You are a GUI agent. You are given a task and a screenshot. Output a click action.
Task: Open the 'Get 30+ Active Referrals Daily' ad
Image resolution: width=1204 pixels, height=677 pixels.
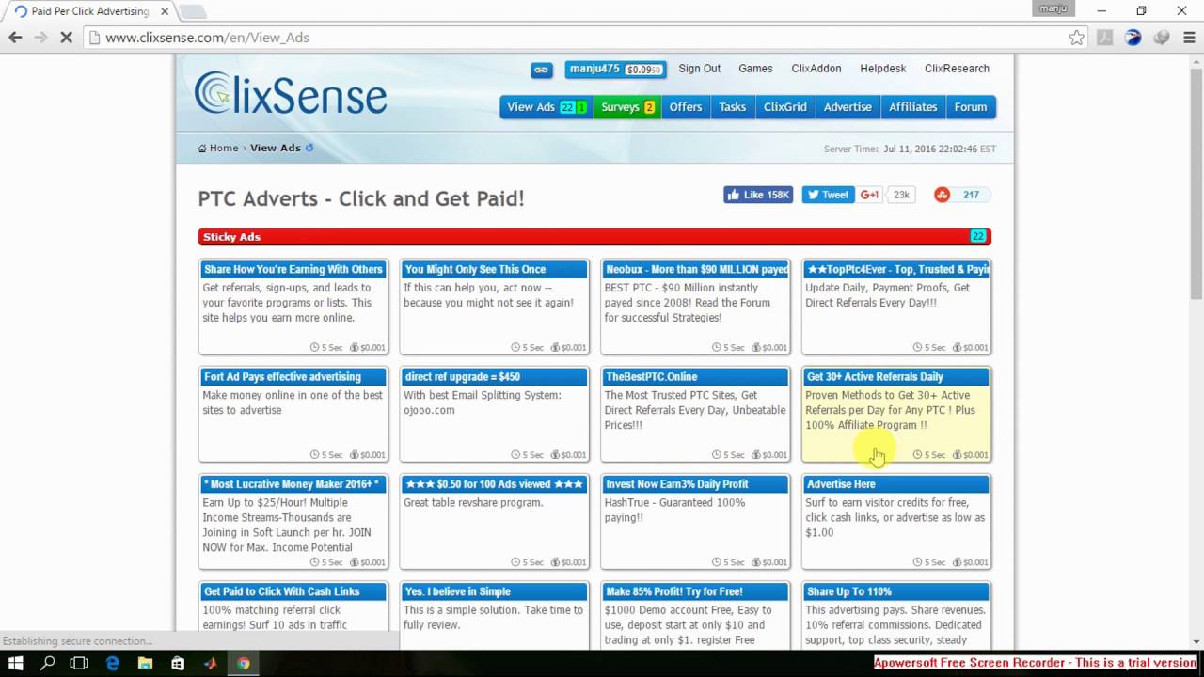pos(896,414)
